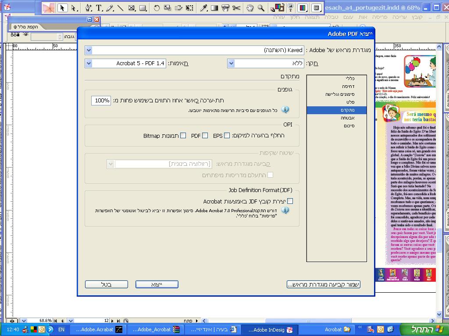This screenshot has height=336, width=449.
Task: Click the Preview view mode icon
Action: tap(317, 8)
